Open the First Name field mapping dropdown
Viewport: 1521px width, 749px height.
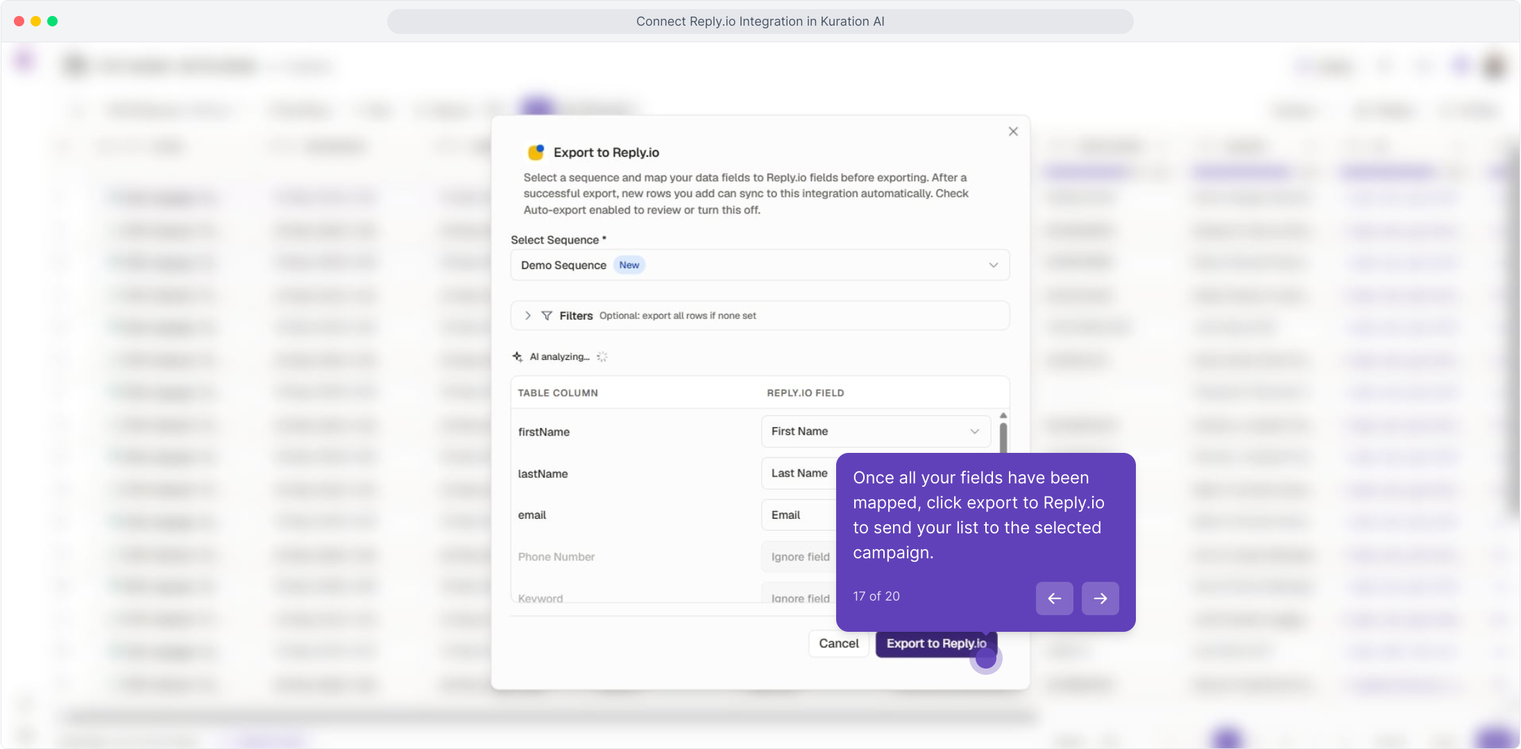[x=876, y=431]
